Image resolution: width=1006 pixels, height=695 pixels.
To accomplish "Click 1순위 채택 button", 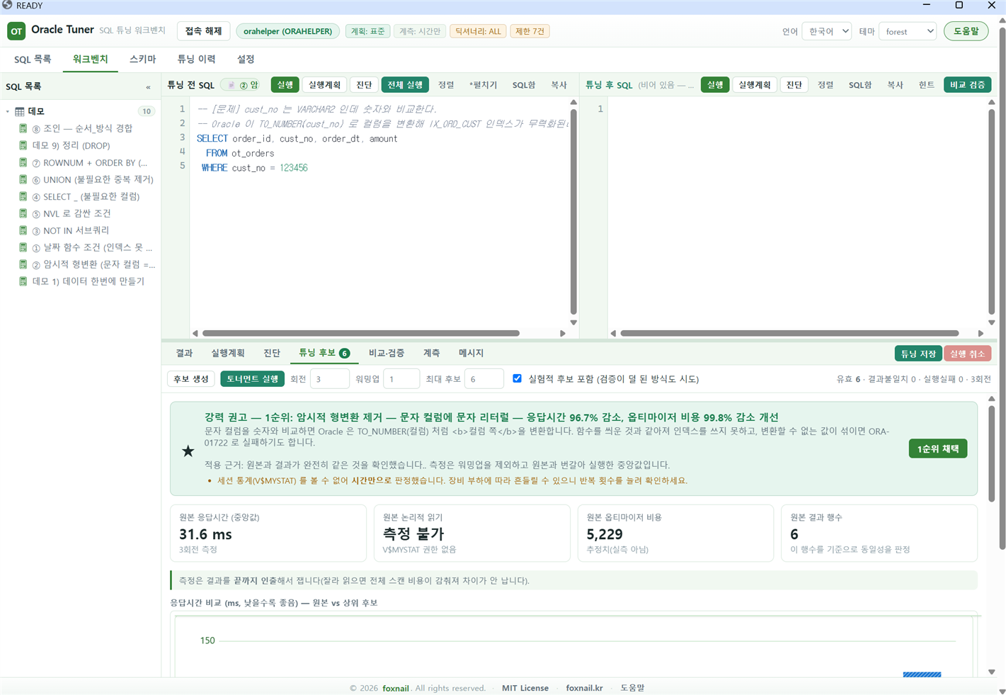I will [938, 448].
